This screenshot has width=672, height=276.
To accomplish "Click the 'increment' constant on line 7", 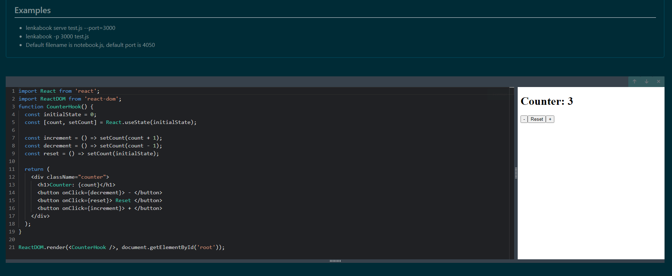I will click(x=58, y=138).
